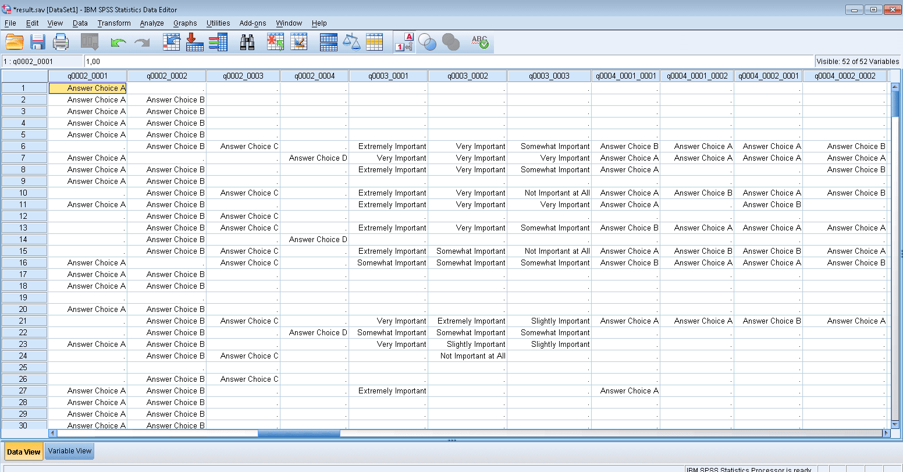Open the Transform menu
This screenshot has width=903, height=472.
click(114, 23)
